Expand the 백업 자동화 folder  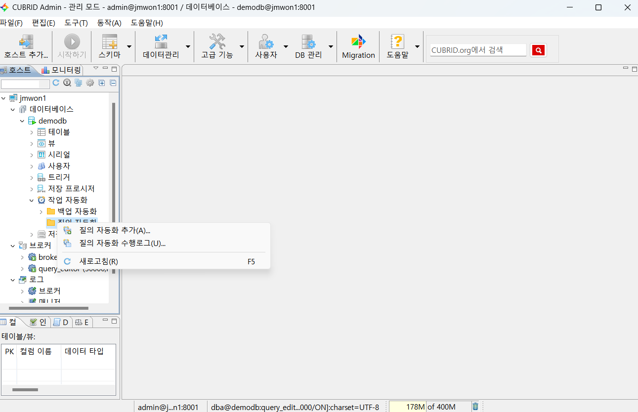tap(41, 212)
